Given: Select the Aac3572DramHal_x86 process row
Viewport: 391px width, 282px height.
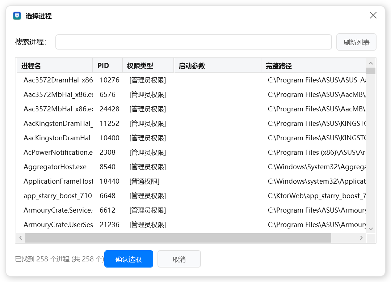Looking at the screenshot, I should pyautogui.click(x=191, y=80).
